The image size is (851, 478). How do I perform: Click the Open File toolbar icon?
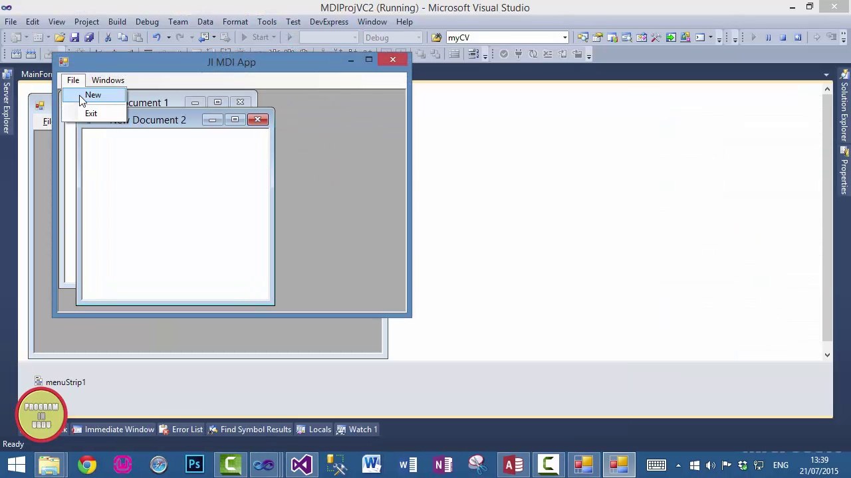tap(59, 37)
